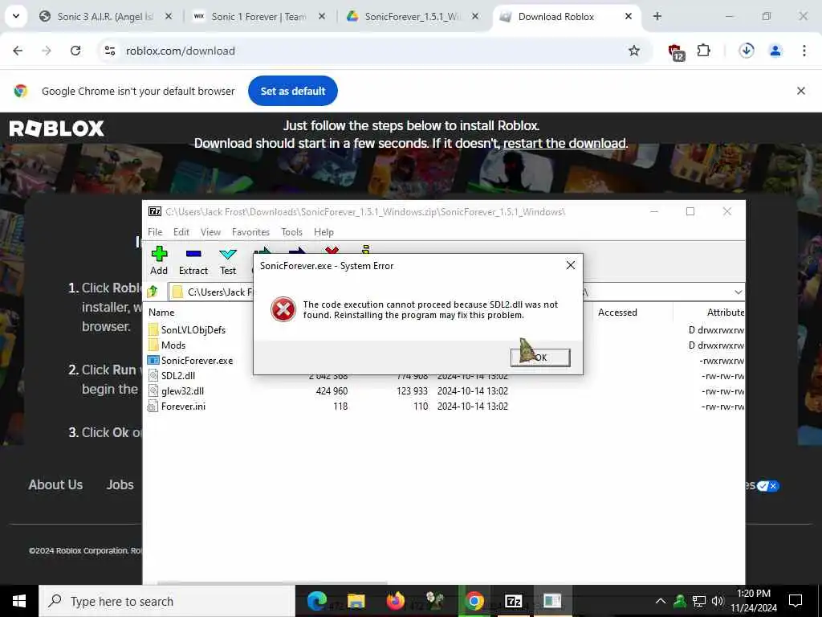
Task: Open the Windows Start menu
Action: [19, 601]
